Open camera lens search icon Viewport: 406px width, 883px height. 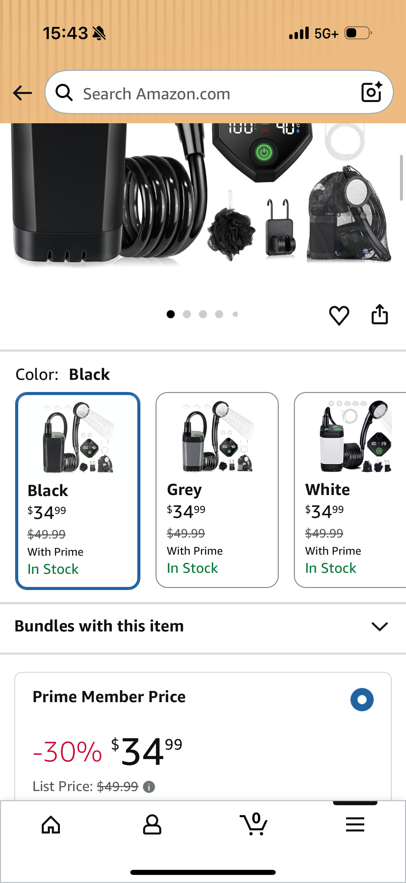(x=372, y=92)
